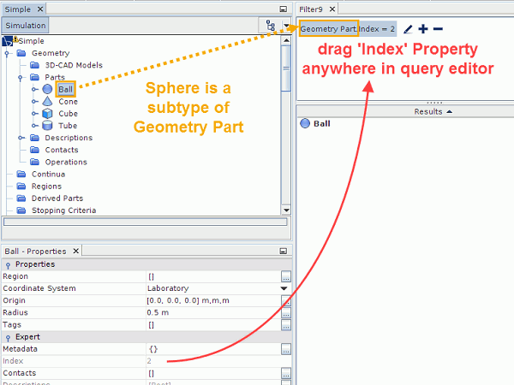
Task: Open the Region property editor ellipsis button
Action: (x=285, y=276)
